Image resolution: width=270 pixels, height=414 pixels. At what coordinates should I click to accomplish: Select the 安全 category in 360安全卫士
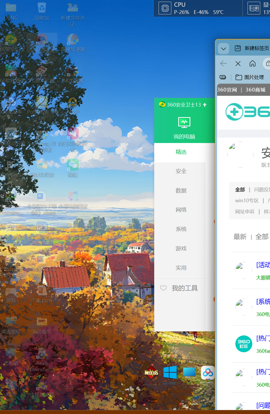pos(181,171)
